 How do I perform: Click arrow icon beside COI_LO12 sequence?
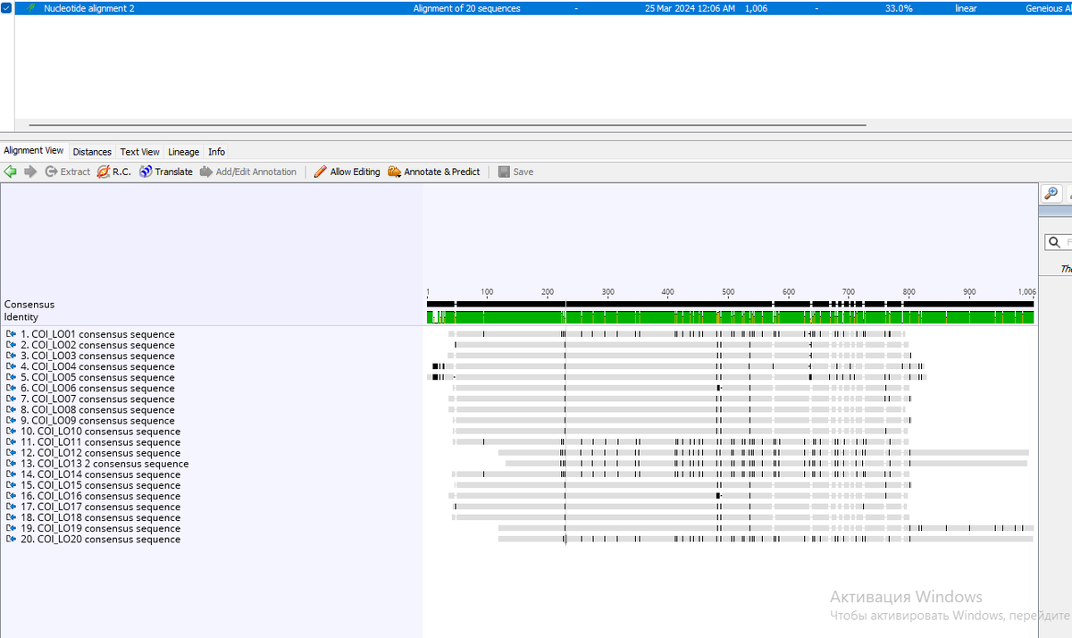tap(11, 453)
